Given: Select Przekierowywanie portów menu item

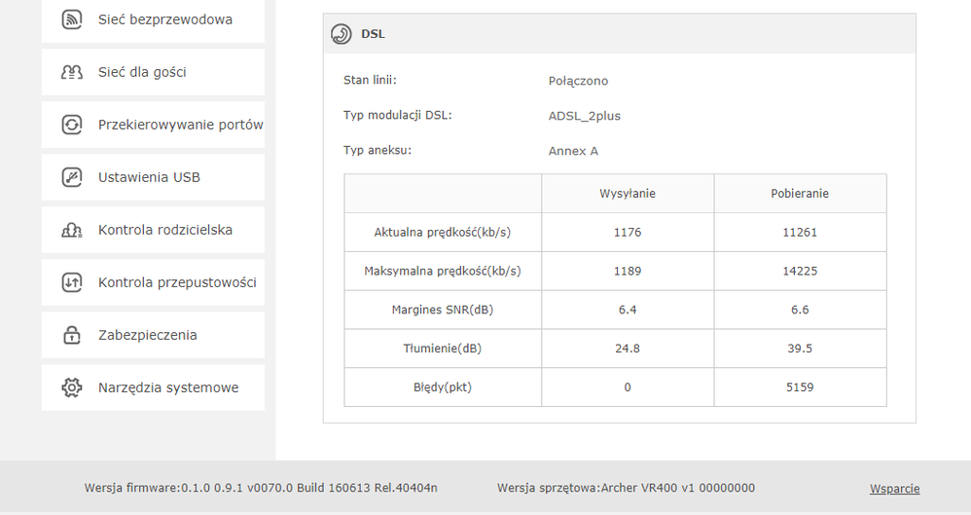Looking at the screenshot, I should tap(180, 125).
